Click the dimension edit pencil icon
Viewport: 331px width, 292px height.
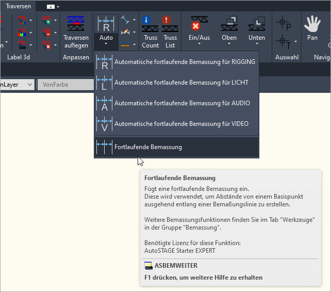pos(125,32)
